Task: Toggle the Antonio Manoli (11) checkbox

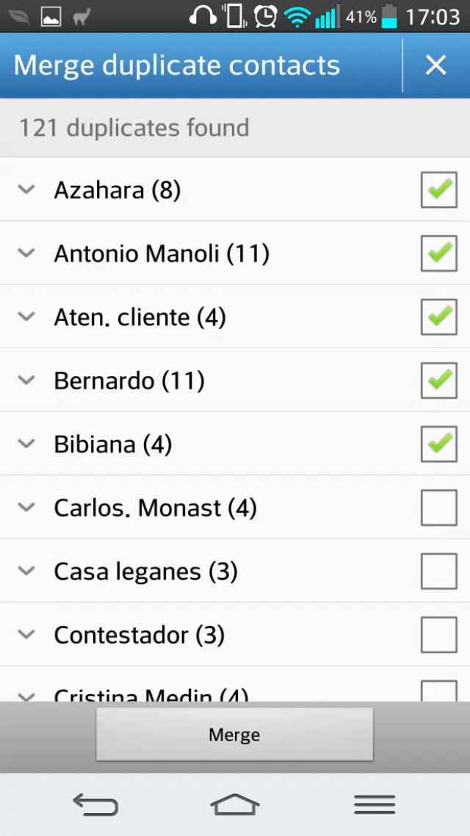Action: [438, 253]
